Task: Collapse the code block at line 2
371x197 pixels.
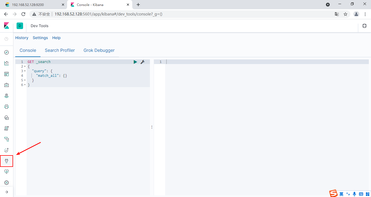Action: [x=25, y=66]
